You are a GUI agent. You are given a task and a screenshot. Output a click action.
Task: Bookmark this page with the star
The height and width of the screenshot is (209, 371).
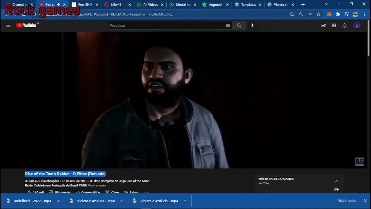(x=319, y=14)
